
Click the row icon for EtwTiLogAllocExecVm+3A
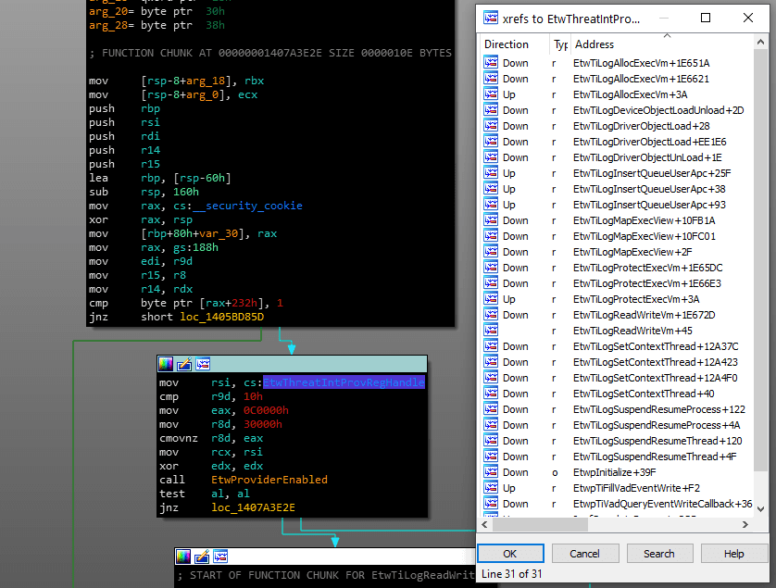pyautogui.click(x=491, y=94)
